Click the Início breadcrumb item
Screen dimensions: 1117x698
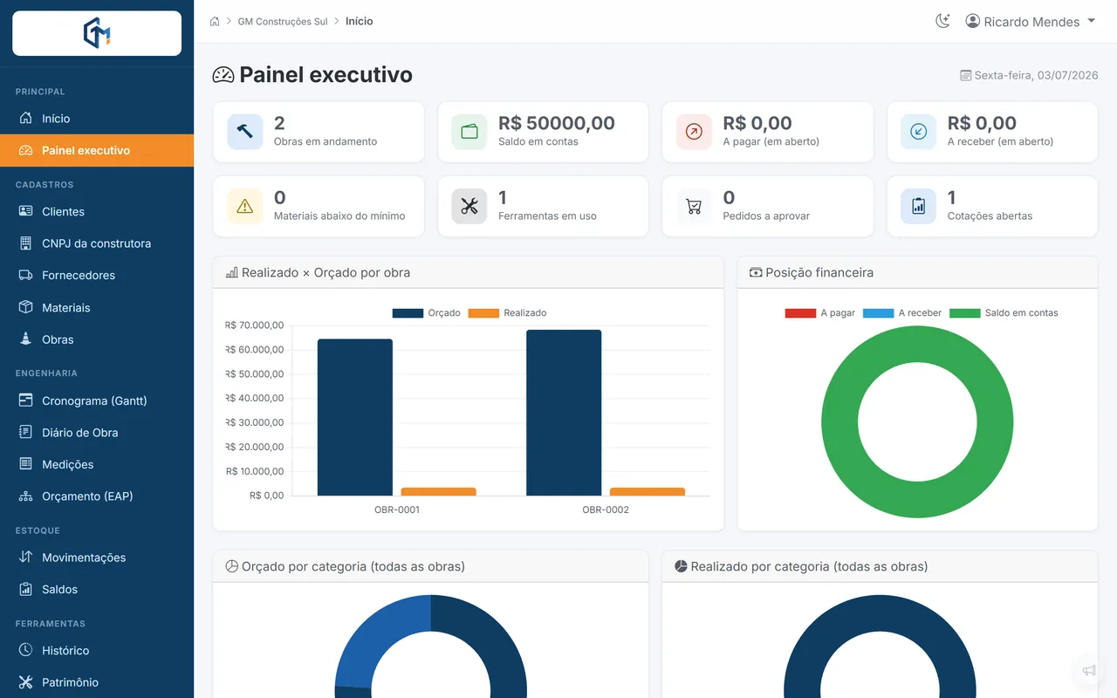click(359, 21)
